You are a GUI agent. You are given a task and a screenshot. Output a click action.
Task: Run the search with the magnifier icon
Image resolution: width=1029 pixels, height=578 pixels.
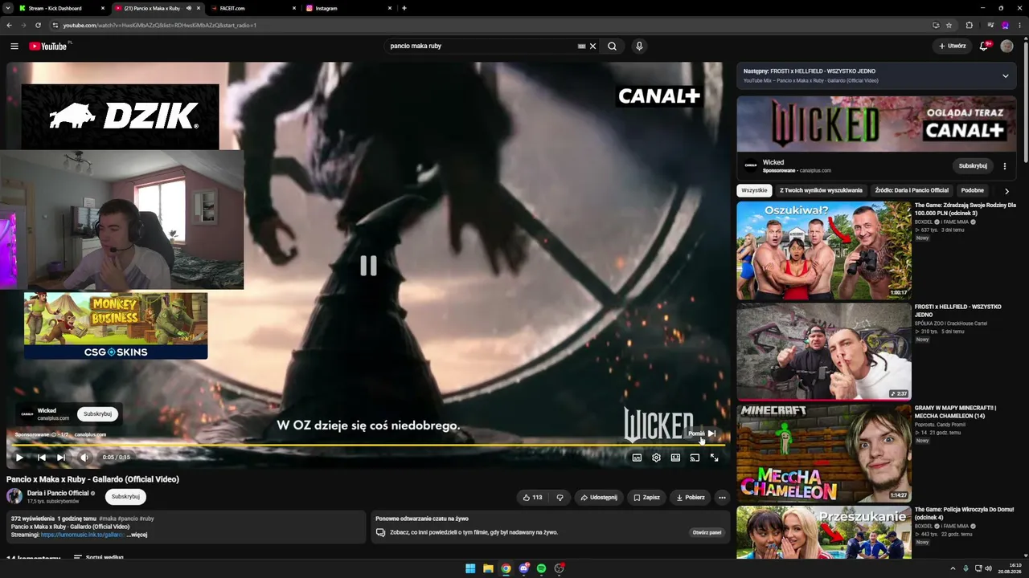[x=612, y=46]
